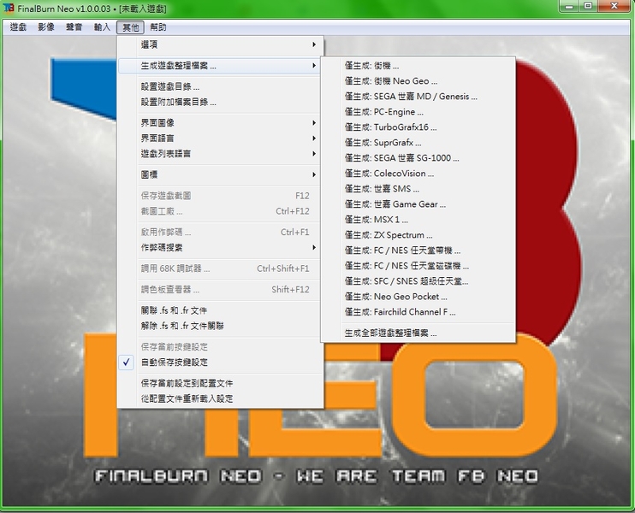The height and width of the screenshot is (513, 635).
Task: Select 解除 .fs 和 .fr 文件關聯
Action: point(221,326)
